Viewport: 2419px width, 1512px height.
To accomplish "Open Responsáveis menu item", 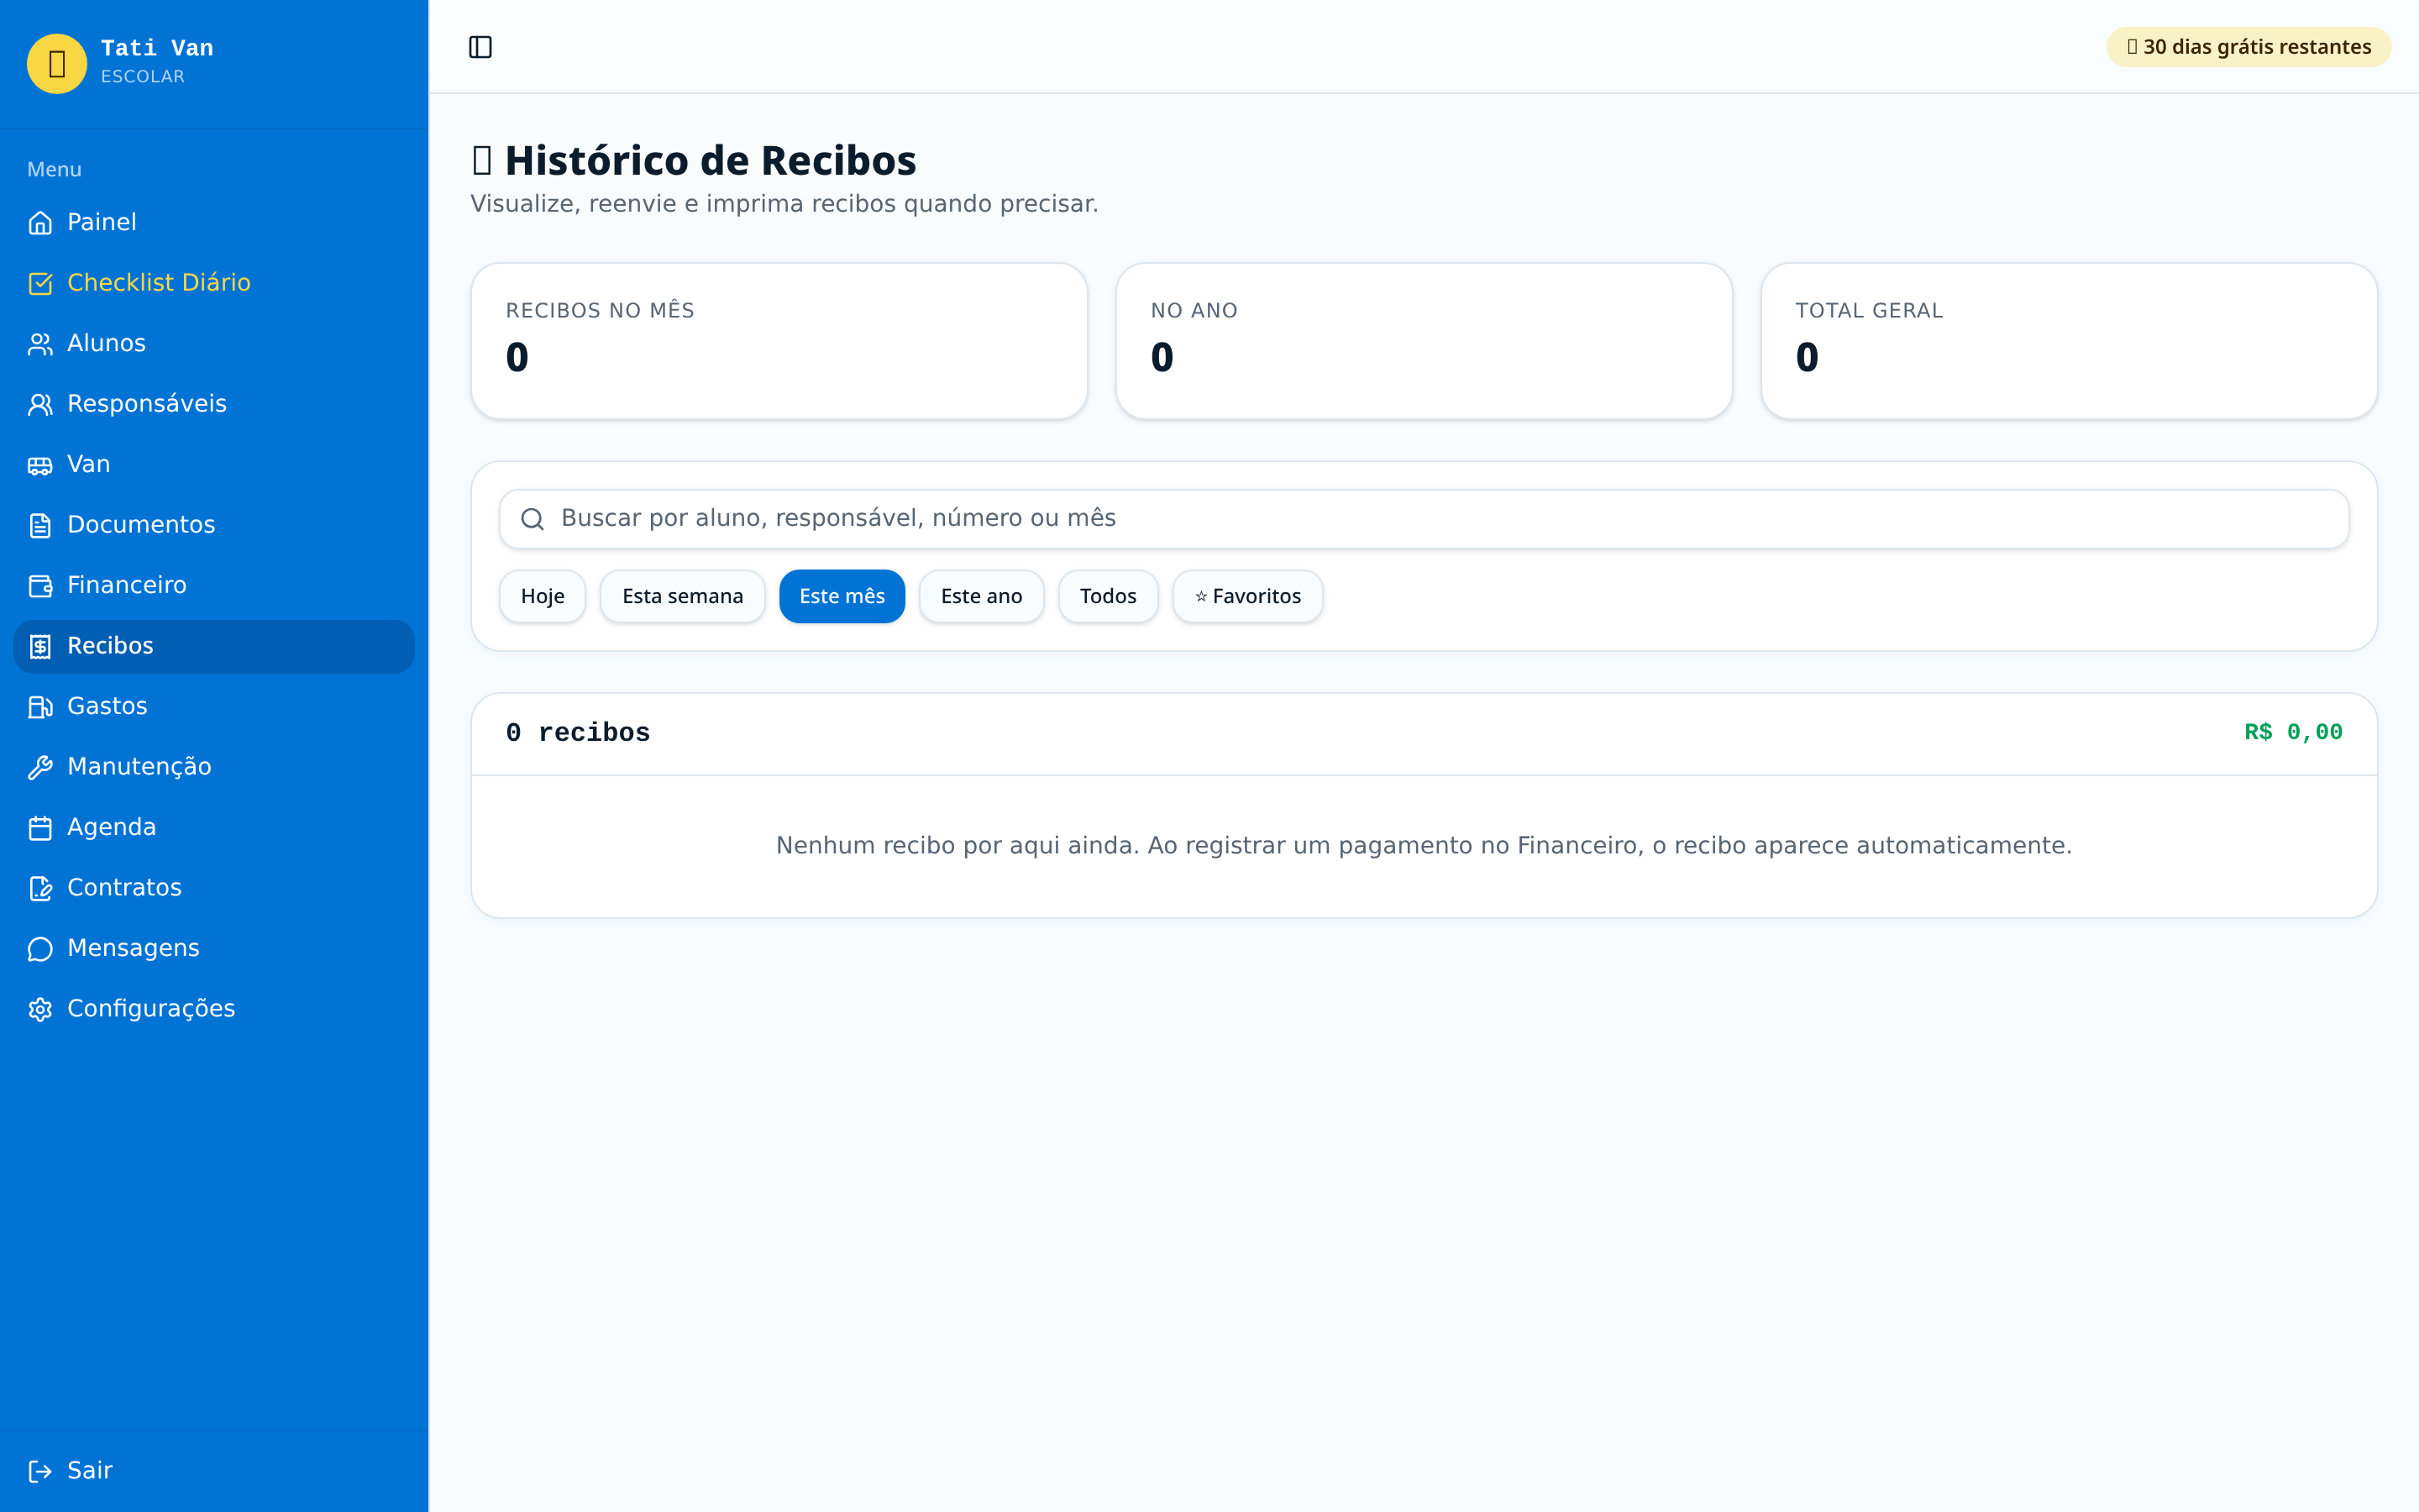I will 214,404.
